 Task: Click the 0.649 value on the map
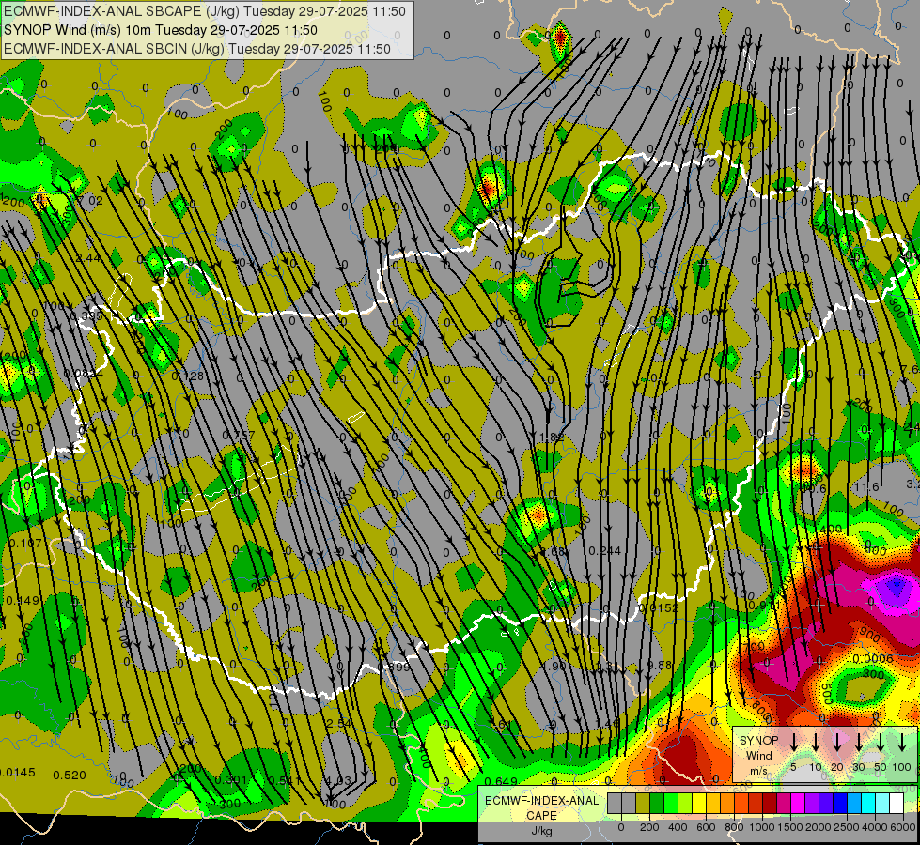tap(502, 781)
